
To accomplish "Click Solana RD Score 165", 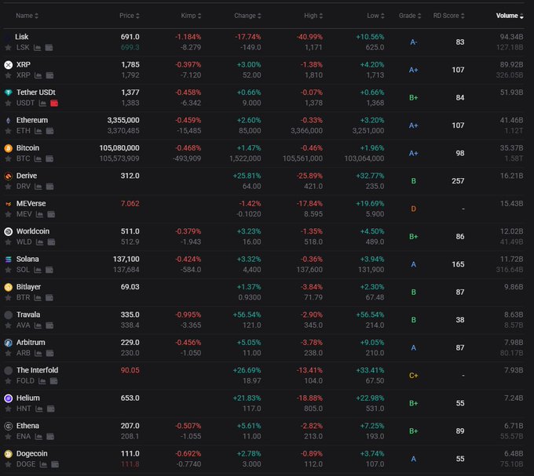I will click(458, 264).
